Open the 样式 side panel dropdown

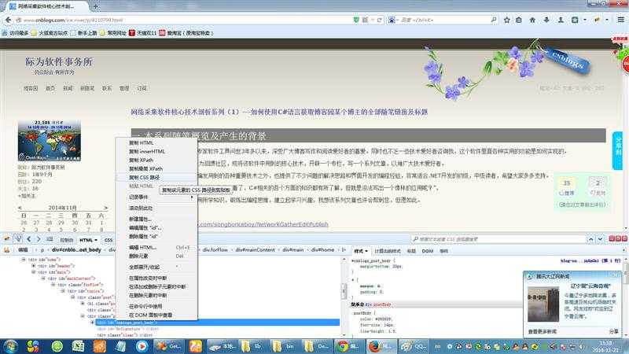click(x=366, y=251)
